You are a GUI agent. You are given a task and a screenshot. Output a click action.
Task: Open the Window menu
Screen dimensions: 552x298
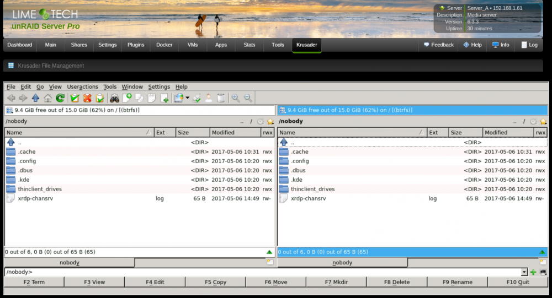click(x=132, y=87)
